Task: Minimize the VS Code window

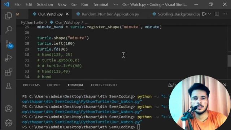Action: point(196,4)
